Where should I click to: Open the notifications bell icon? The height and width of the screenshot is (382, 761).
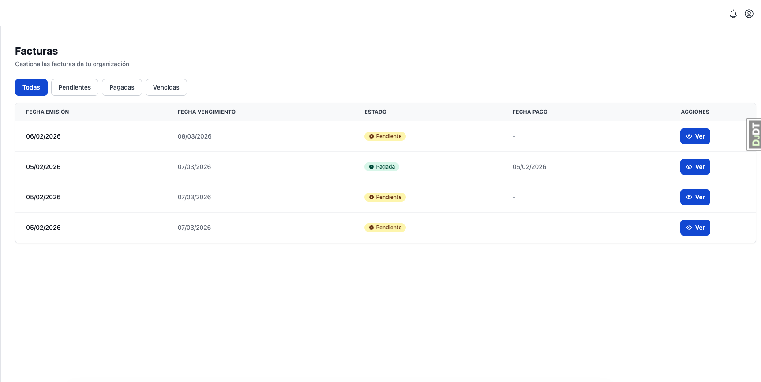point(733,14)
